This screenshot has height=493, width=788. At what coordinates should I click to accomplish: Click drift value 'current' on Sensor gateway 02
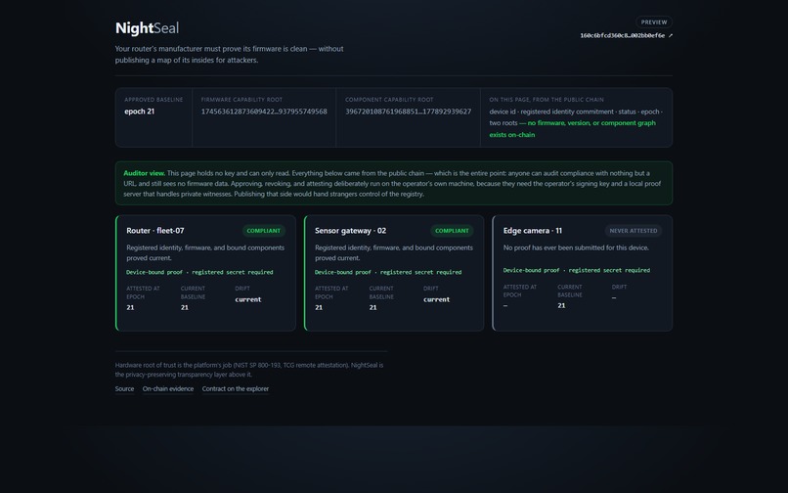[x=437, y=299]
